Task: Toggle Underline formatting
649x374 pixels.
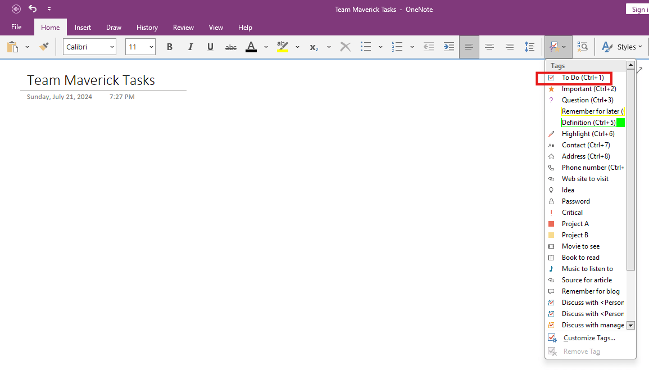Action: (x=210, y=47)
